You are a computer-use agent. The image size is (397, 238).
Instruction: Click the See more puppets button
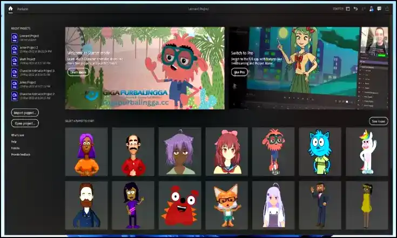click(378, 121)
